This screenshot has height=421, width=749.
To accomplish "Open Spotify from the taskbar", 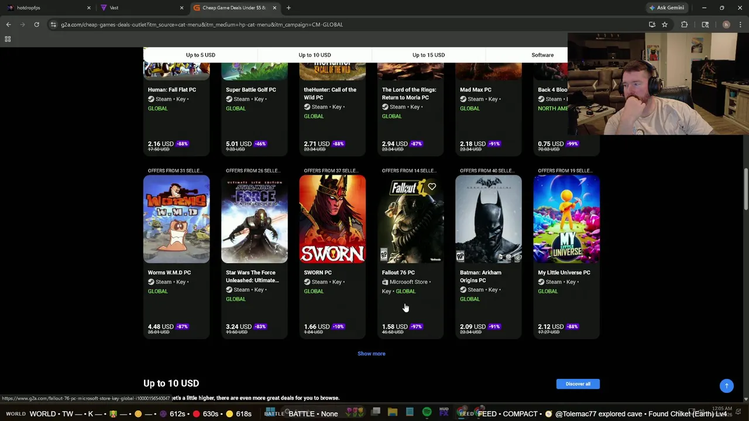I will 427,412.
